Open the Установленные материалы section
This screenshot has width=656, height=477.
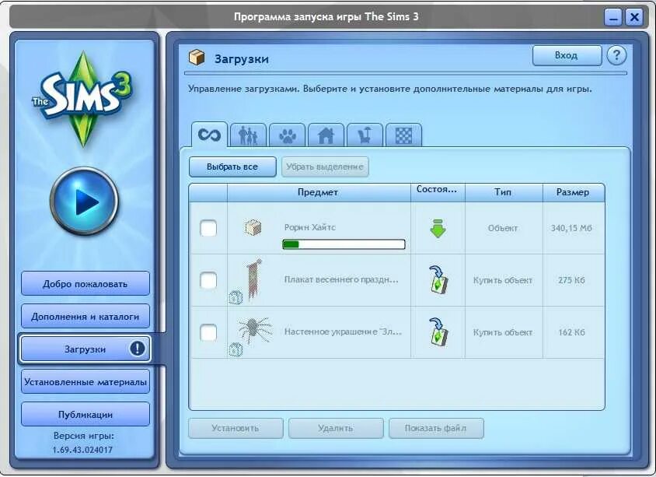point(85,381)
